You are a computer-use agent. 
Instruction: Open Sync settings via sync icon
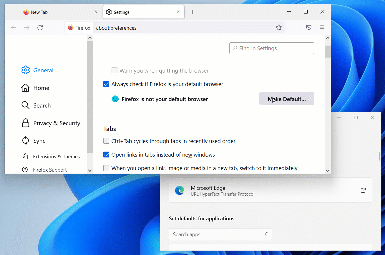pos(25,140)
